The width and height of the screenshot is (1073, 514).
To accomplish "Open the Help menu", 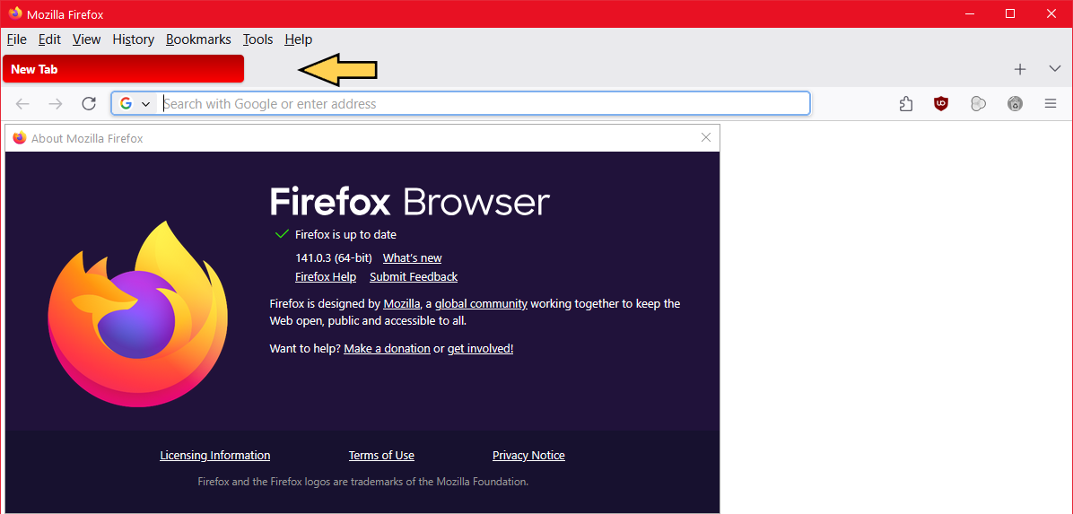I will [299, 39].
